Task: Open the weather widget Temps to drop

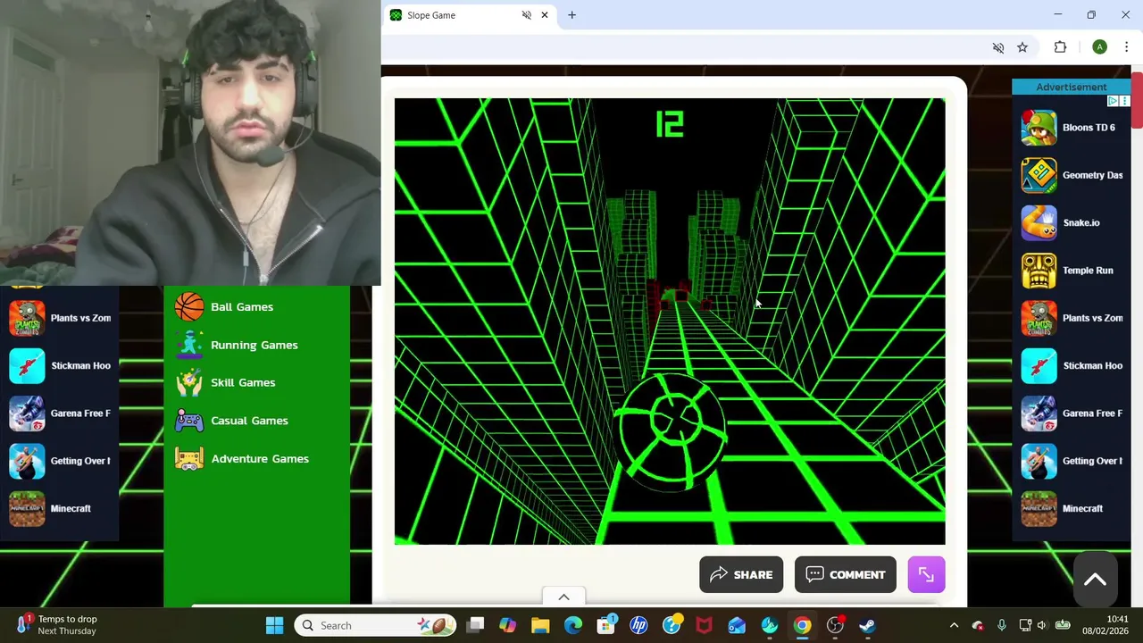Action: pos(55,625)
